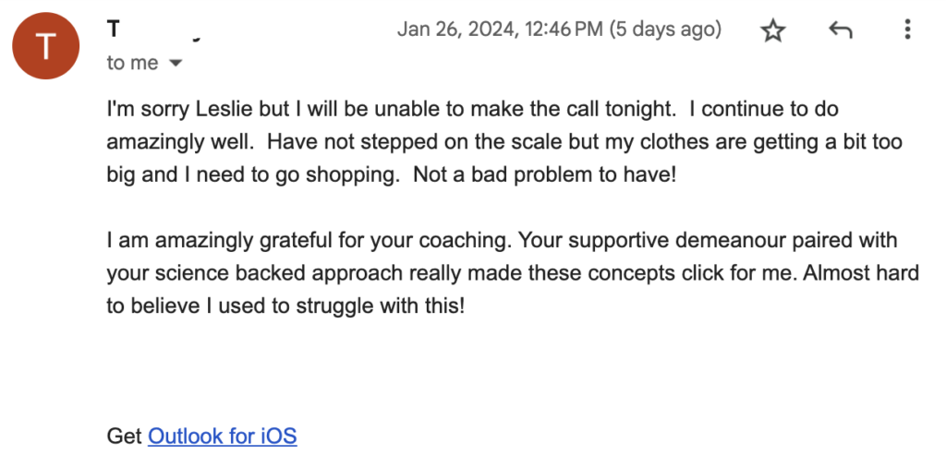This screenshot has width=946, height=455.
Task: Click the line "to believe I used to struggle with this!"
Action: (x=286, y=306)
